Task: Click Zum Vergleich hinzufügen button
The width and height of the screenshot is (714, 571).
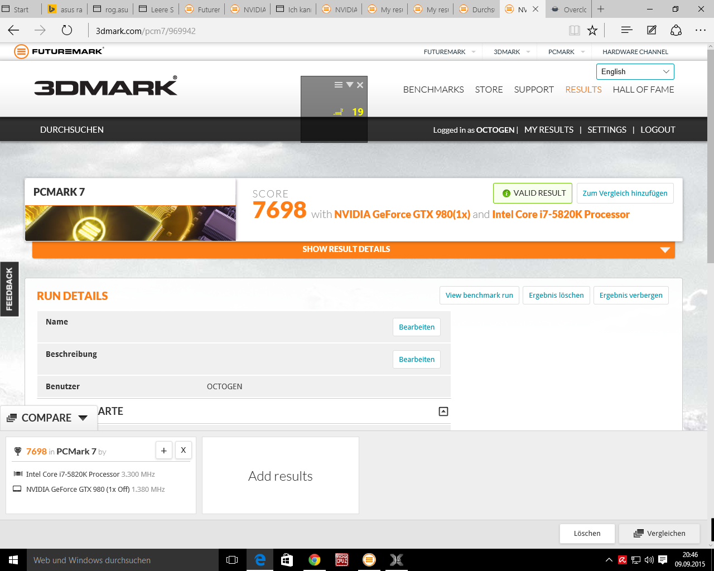Action: 625,193
